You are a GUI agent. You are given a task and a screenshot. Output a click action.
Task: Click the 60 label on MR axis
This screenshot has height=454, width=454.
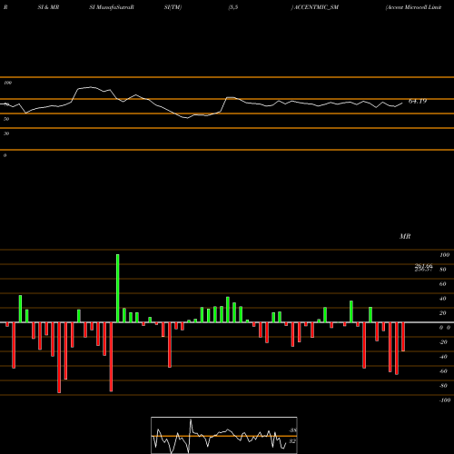pyautogui.click(x=442, y=284)
